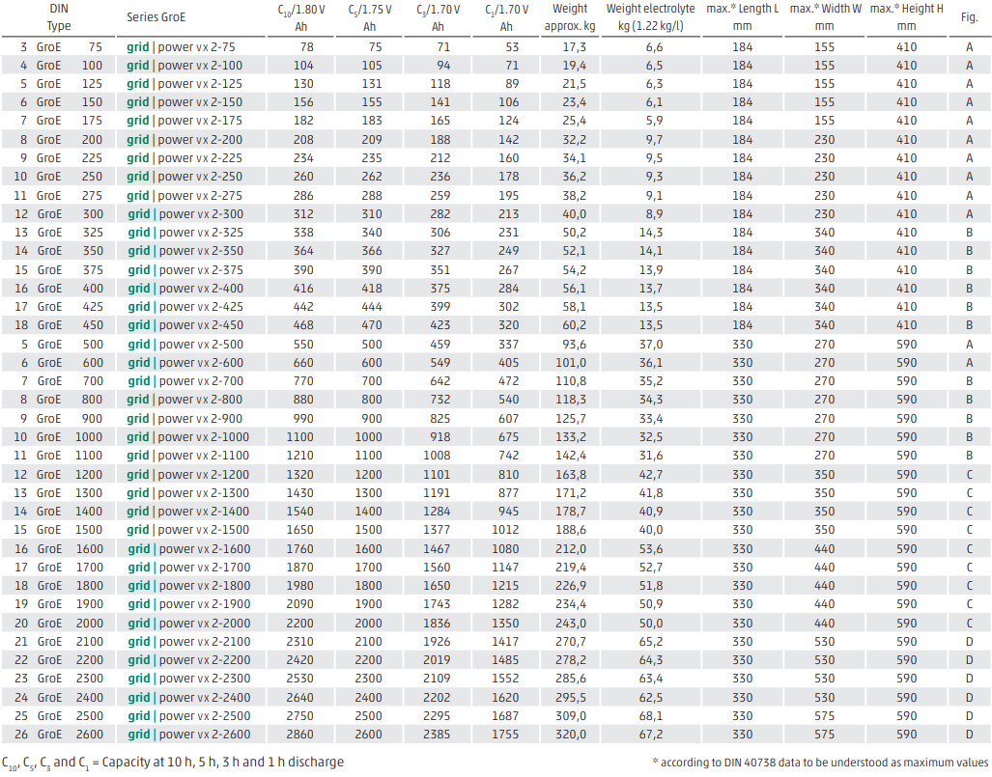The width and height of the screenshot is (992, 777).
Task: Click the electrolyte weight "37,0"
Action: 651,345
